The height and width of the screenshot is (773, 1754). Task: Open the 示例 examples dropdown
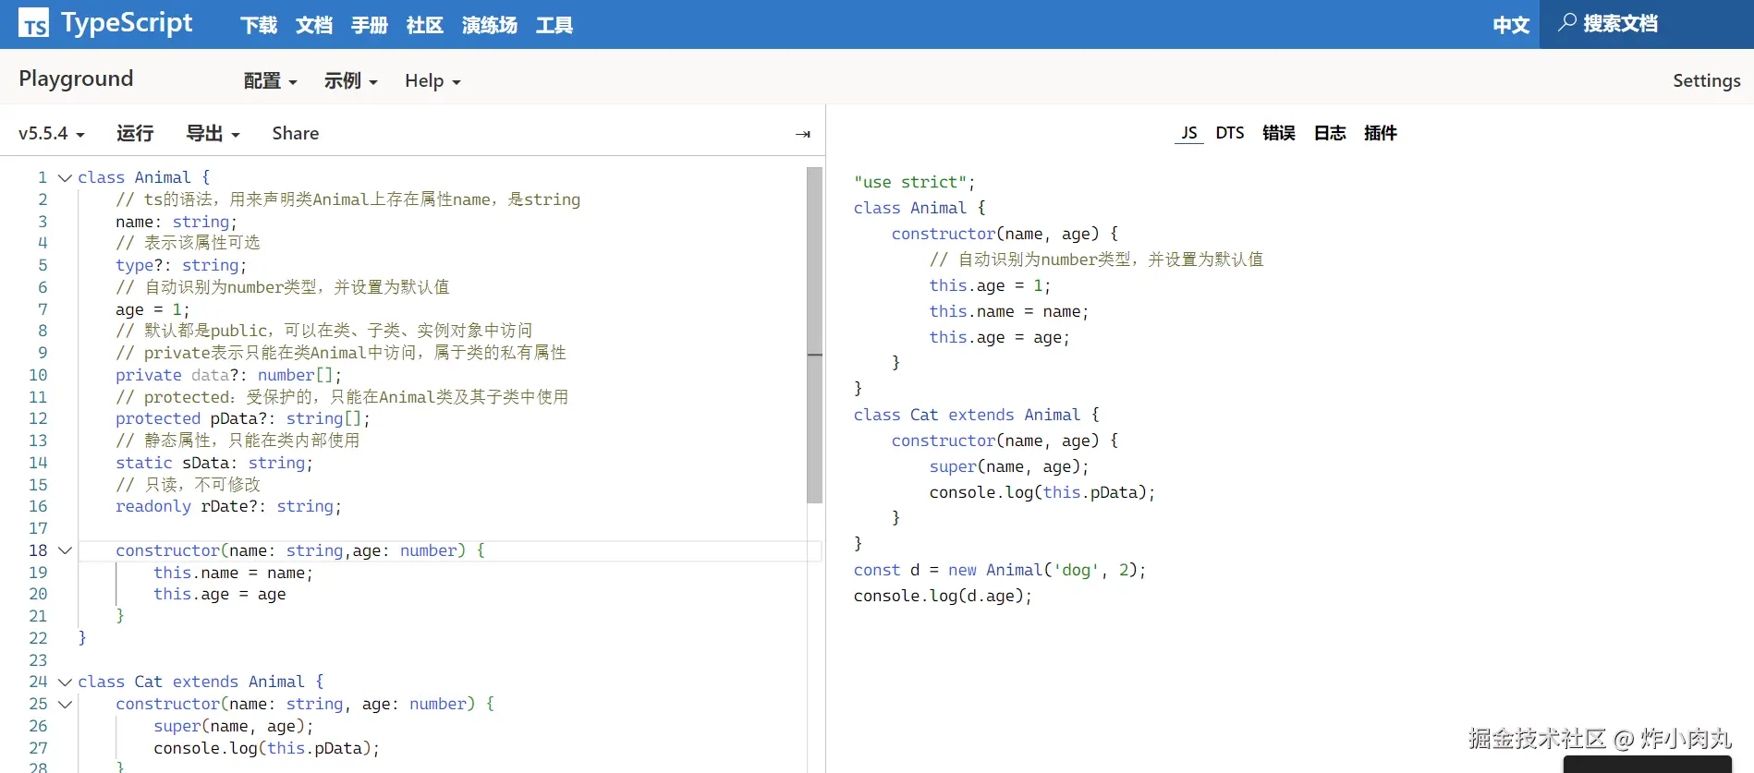coord(350,80)
